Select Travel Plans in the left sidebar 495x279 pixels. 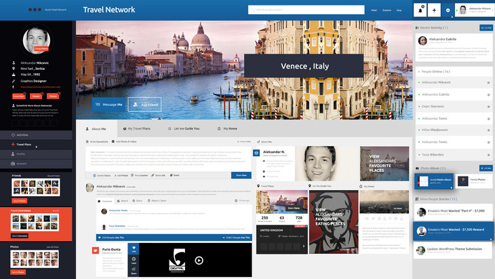36,145
